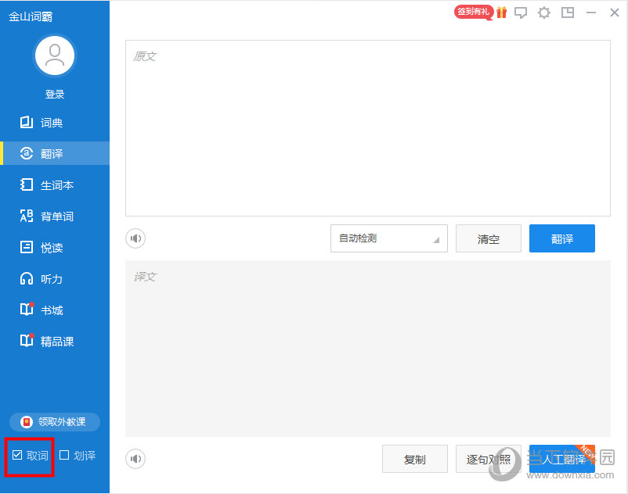Select the 翻译 sidebar item
Screen dimensions: 628x494
click(x=55, y=153)
